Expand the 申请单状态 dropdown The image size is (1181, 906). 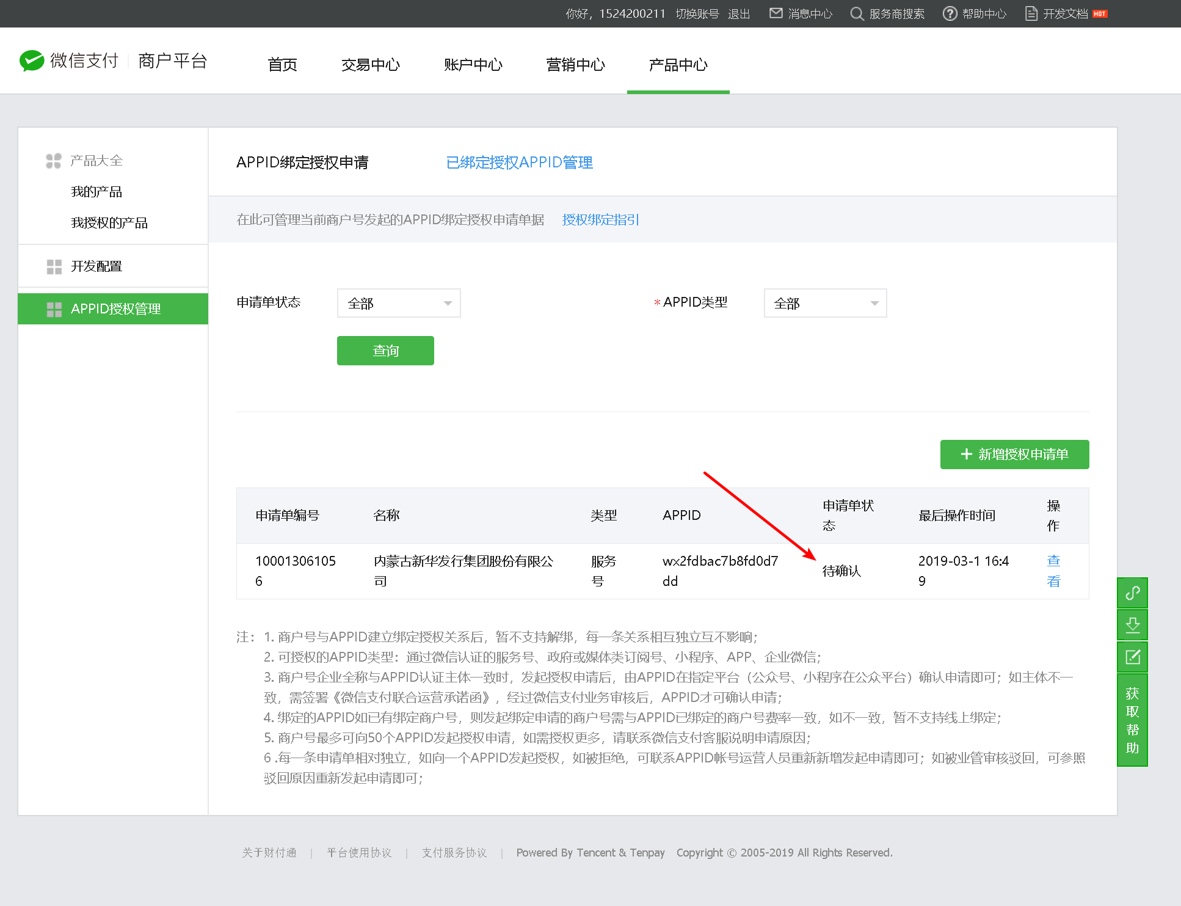pos(398,303)
